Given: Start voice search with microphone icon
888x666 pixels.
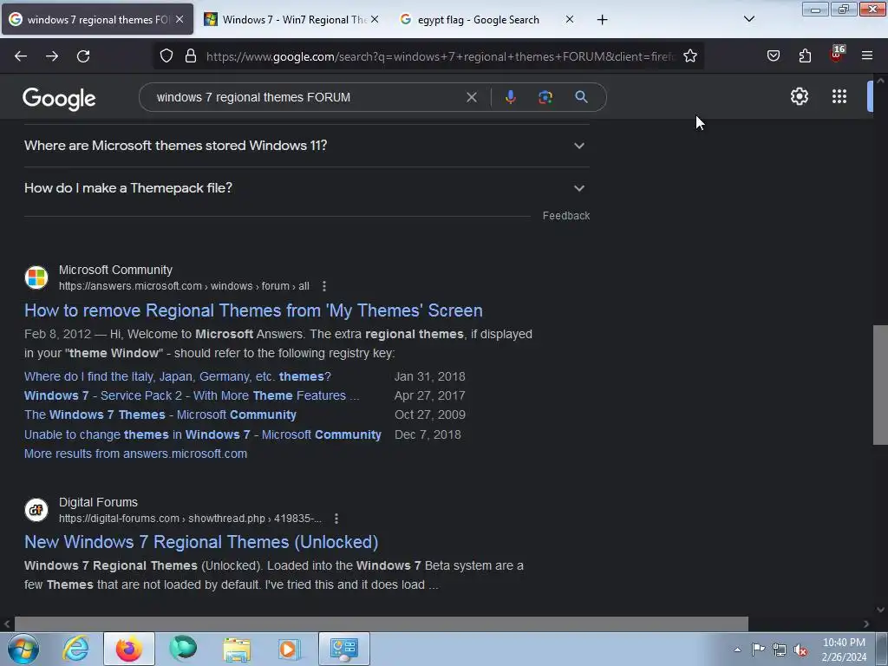Looking at the screenshot, I should tap(510, 97).
